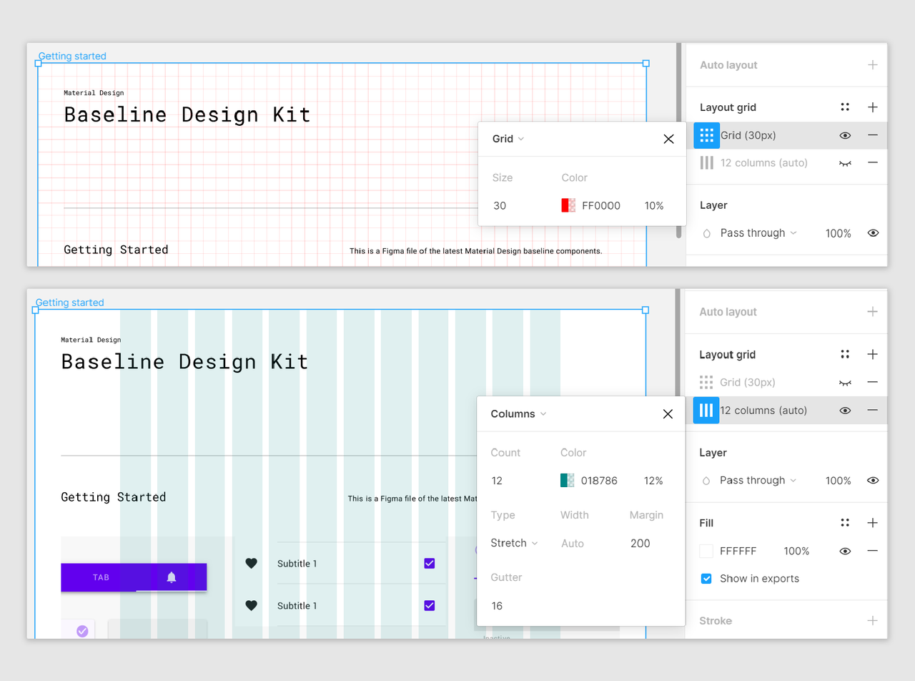The height and width of the screenshot is (681, 915).
Task: Remove the visible 12 columns (auto) grid
Action: click(x=873, y=410)
